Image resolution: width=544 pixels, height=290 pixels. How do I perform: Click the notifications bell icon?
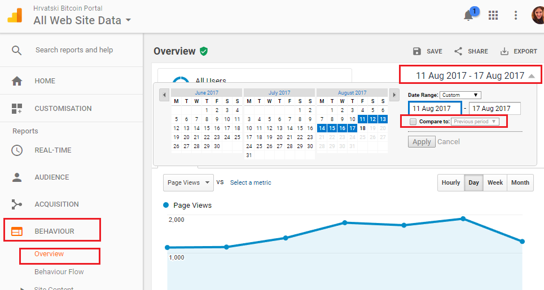click(x=468, y=16)
